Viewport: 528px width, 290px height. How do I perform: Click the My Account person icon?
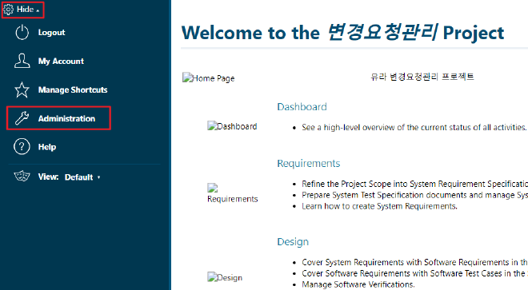click(22, 61)
